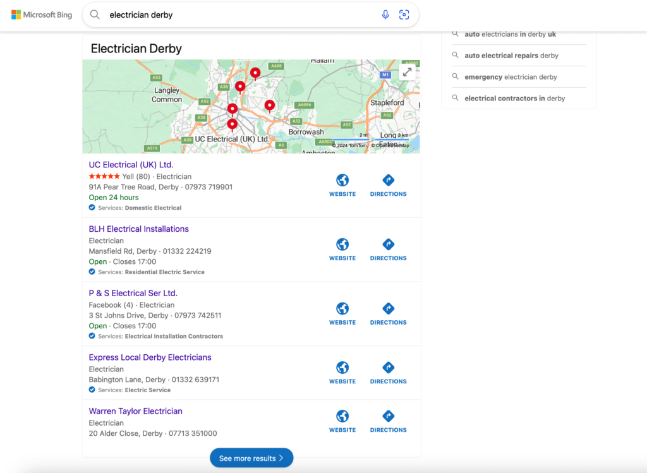
Task: Click the Facebook (4) review source text
Action: coord(111,305)
